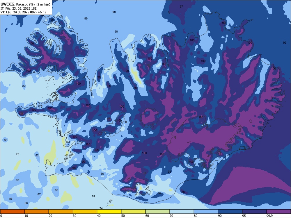Click the '83' humidity value on the map
291x218 pixels.
pos(6,140)
